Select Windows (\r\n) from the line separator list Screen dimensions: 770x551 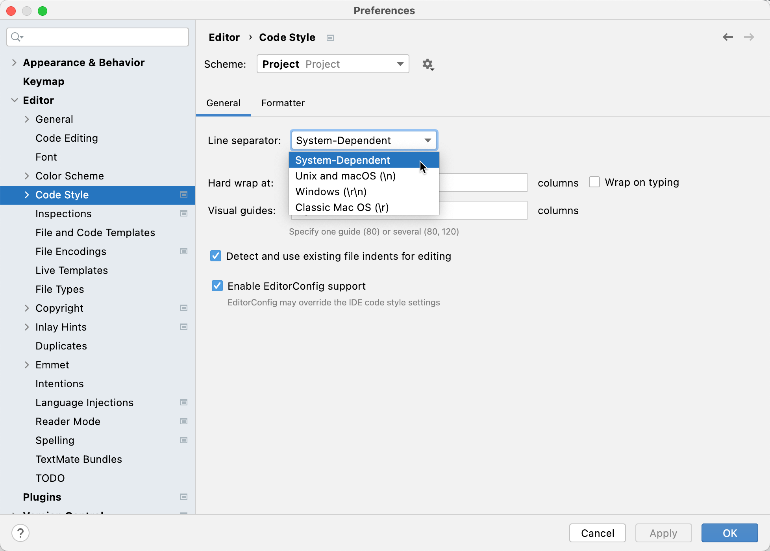coord(331,192)
